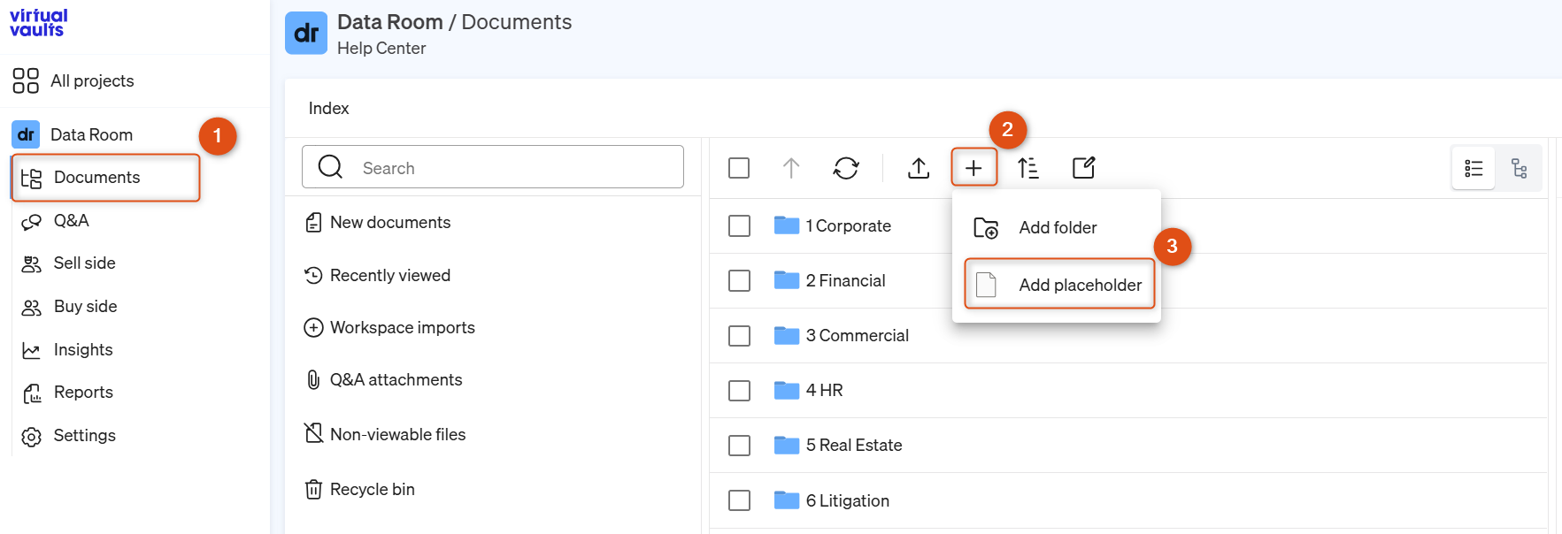Switch to tree view
This screenshot has height=534, width=1562.
point(1519,168)
